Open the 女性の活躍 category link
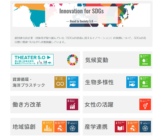The height and width of the screenshot is (136, 163). pos(99,104)
